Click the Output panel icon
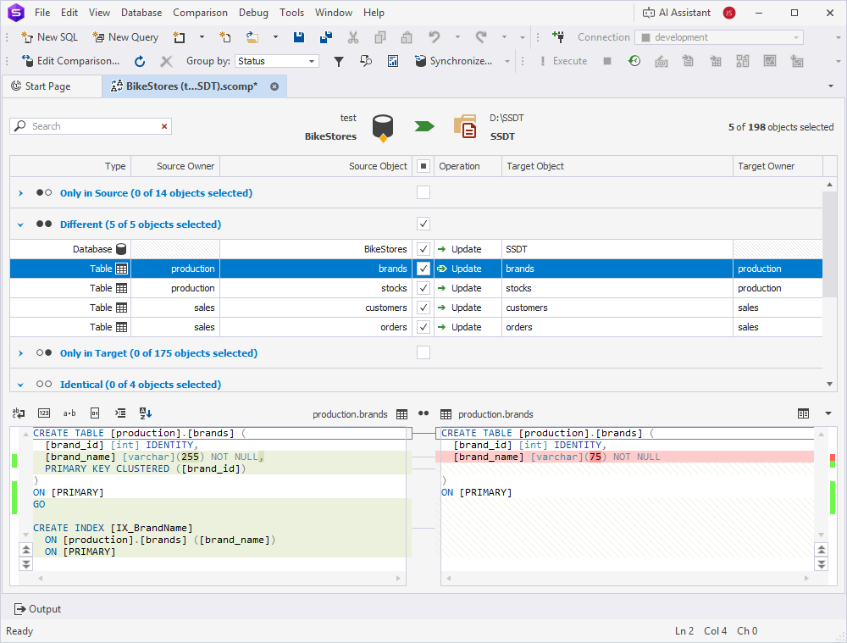This screenshot has height=643, width=847. tap(20, 609)
